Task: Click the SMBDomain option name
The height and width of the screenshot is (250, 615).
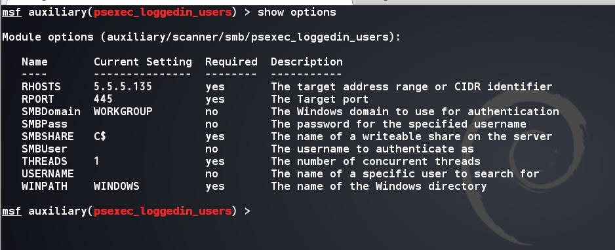Action: 51,111
